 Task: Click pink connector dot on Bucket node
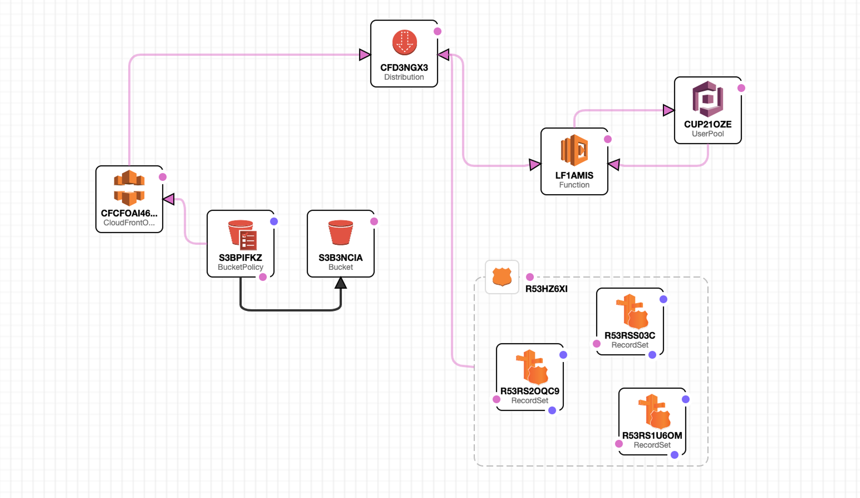[x=374, y=221]
